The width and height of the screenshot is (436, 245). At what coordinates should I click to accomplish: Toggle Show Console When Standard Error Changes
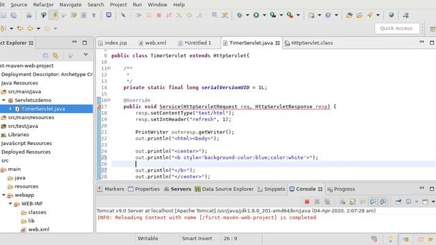coord(383,201)
